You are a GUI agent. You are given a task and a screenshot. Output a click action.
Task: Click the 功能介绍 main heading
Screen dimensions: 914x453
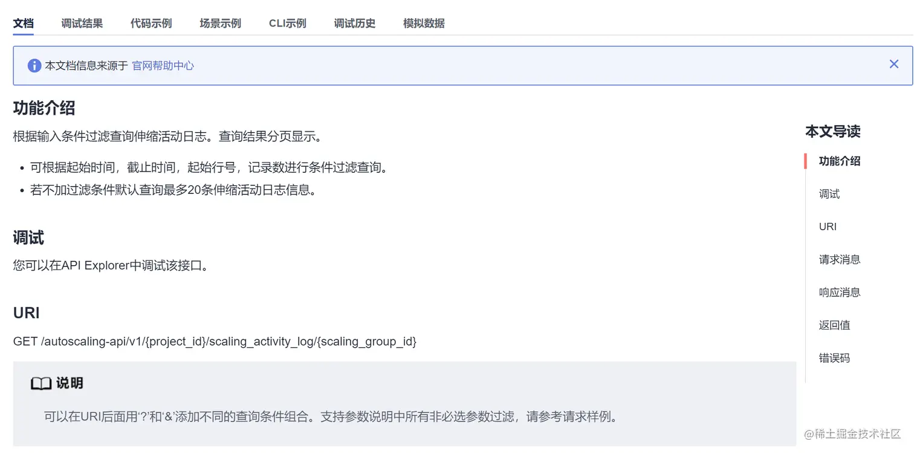(x=44, y=108)
